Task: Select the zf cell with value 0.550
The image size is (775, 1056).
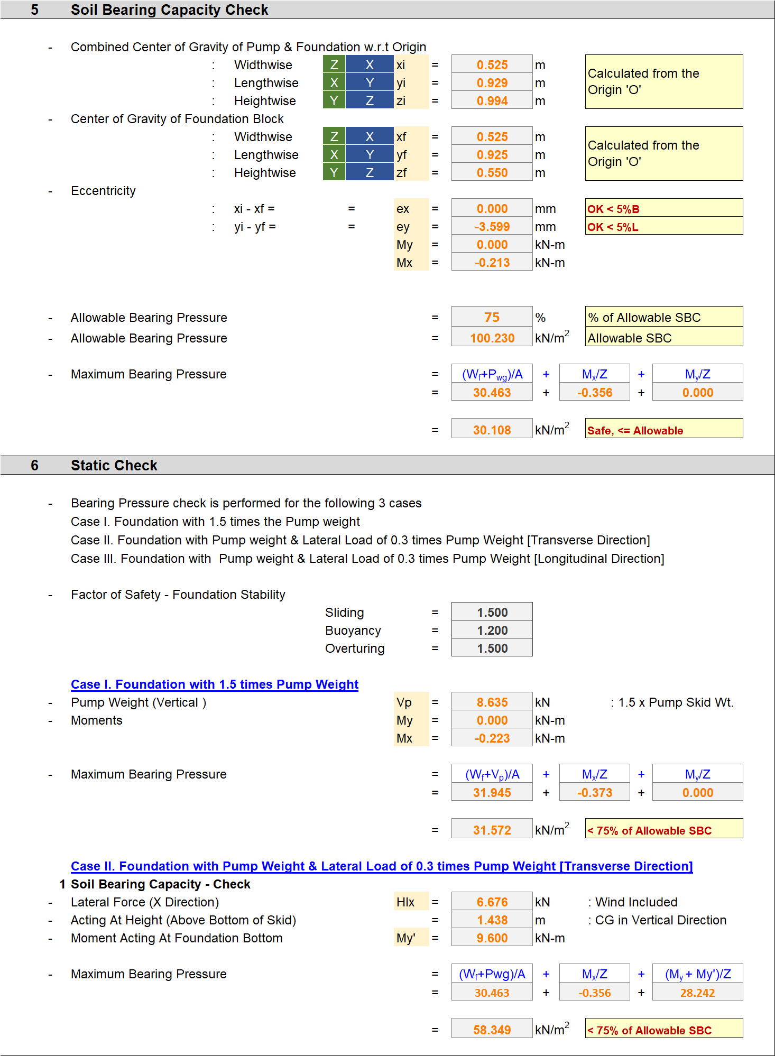Action: [492, 173]
